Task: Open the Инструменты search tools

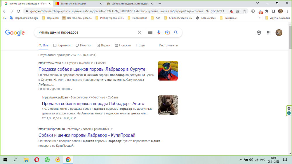Action: click(x=168, y=46)
